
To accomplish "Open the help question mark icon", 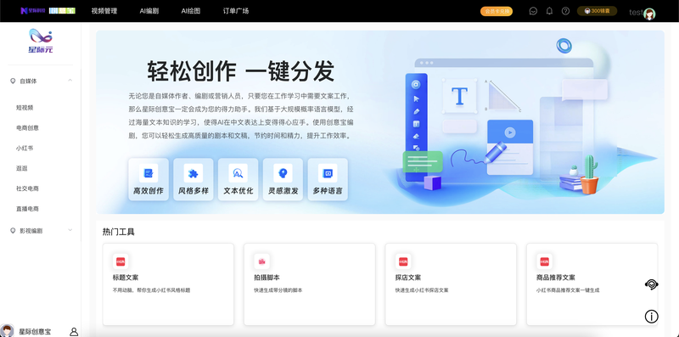I will pyautogui.click(x=565, y=11).
